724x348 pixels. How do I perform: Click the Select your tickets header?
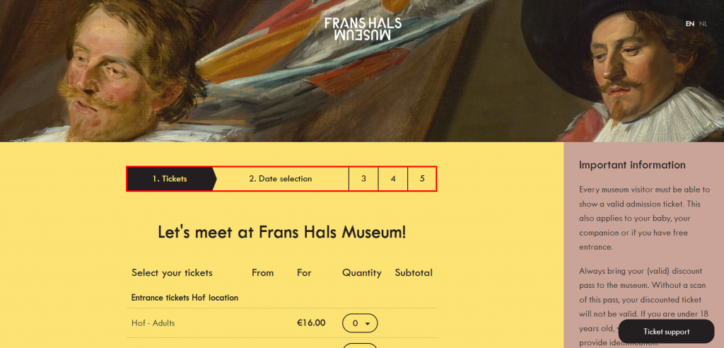click(172, 273)
